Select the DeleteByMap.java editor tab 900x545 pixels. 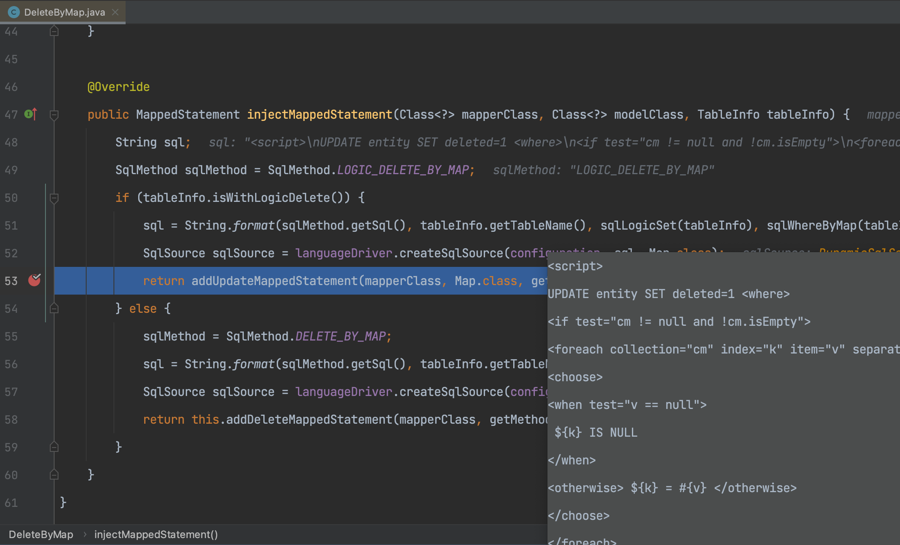(x=64, y=12)
